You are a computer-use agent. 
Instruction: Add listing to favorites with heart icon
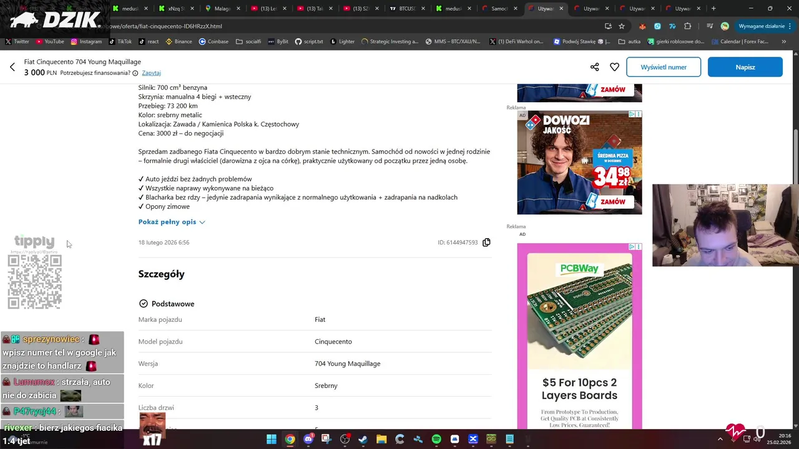615,67
